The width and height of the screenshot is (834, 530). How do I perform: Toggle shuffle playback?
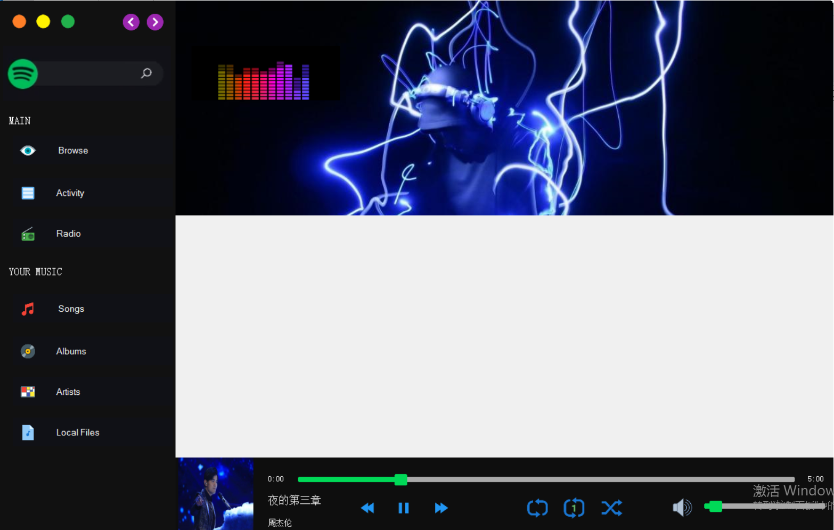click(x=611, y=508)
